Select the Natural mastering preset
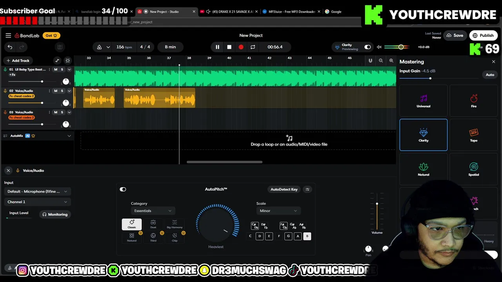502x282 pixels. point(424,169)
